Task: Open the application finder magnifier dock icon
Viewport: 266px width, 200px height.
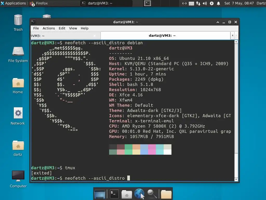Action: [x=152, y=194]
